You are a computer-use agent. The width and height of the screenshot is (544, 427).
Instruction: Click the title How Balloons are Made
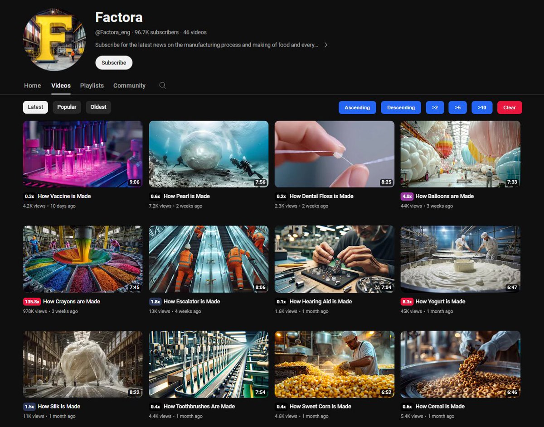click(x=445, y=196)
